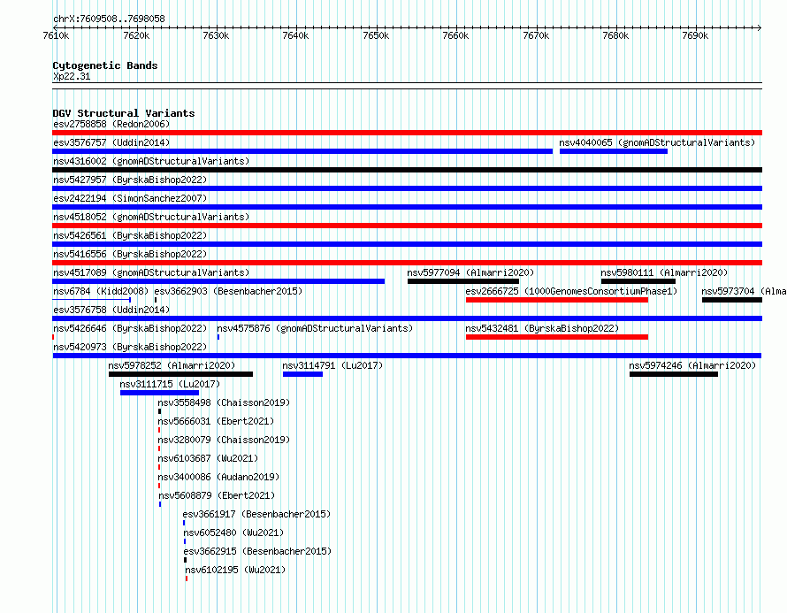Click nsv5426561 (ByrskaBishop2022) label

pos(130,235)
